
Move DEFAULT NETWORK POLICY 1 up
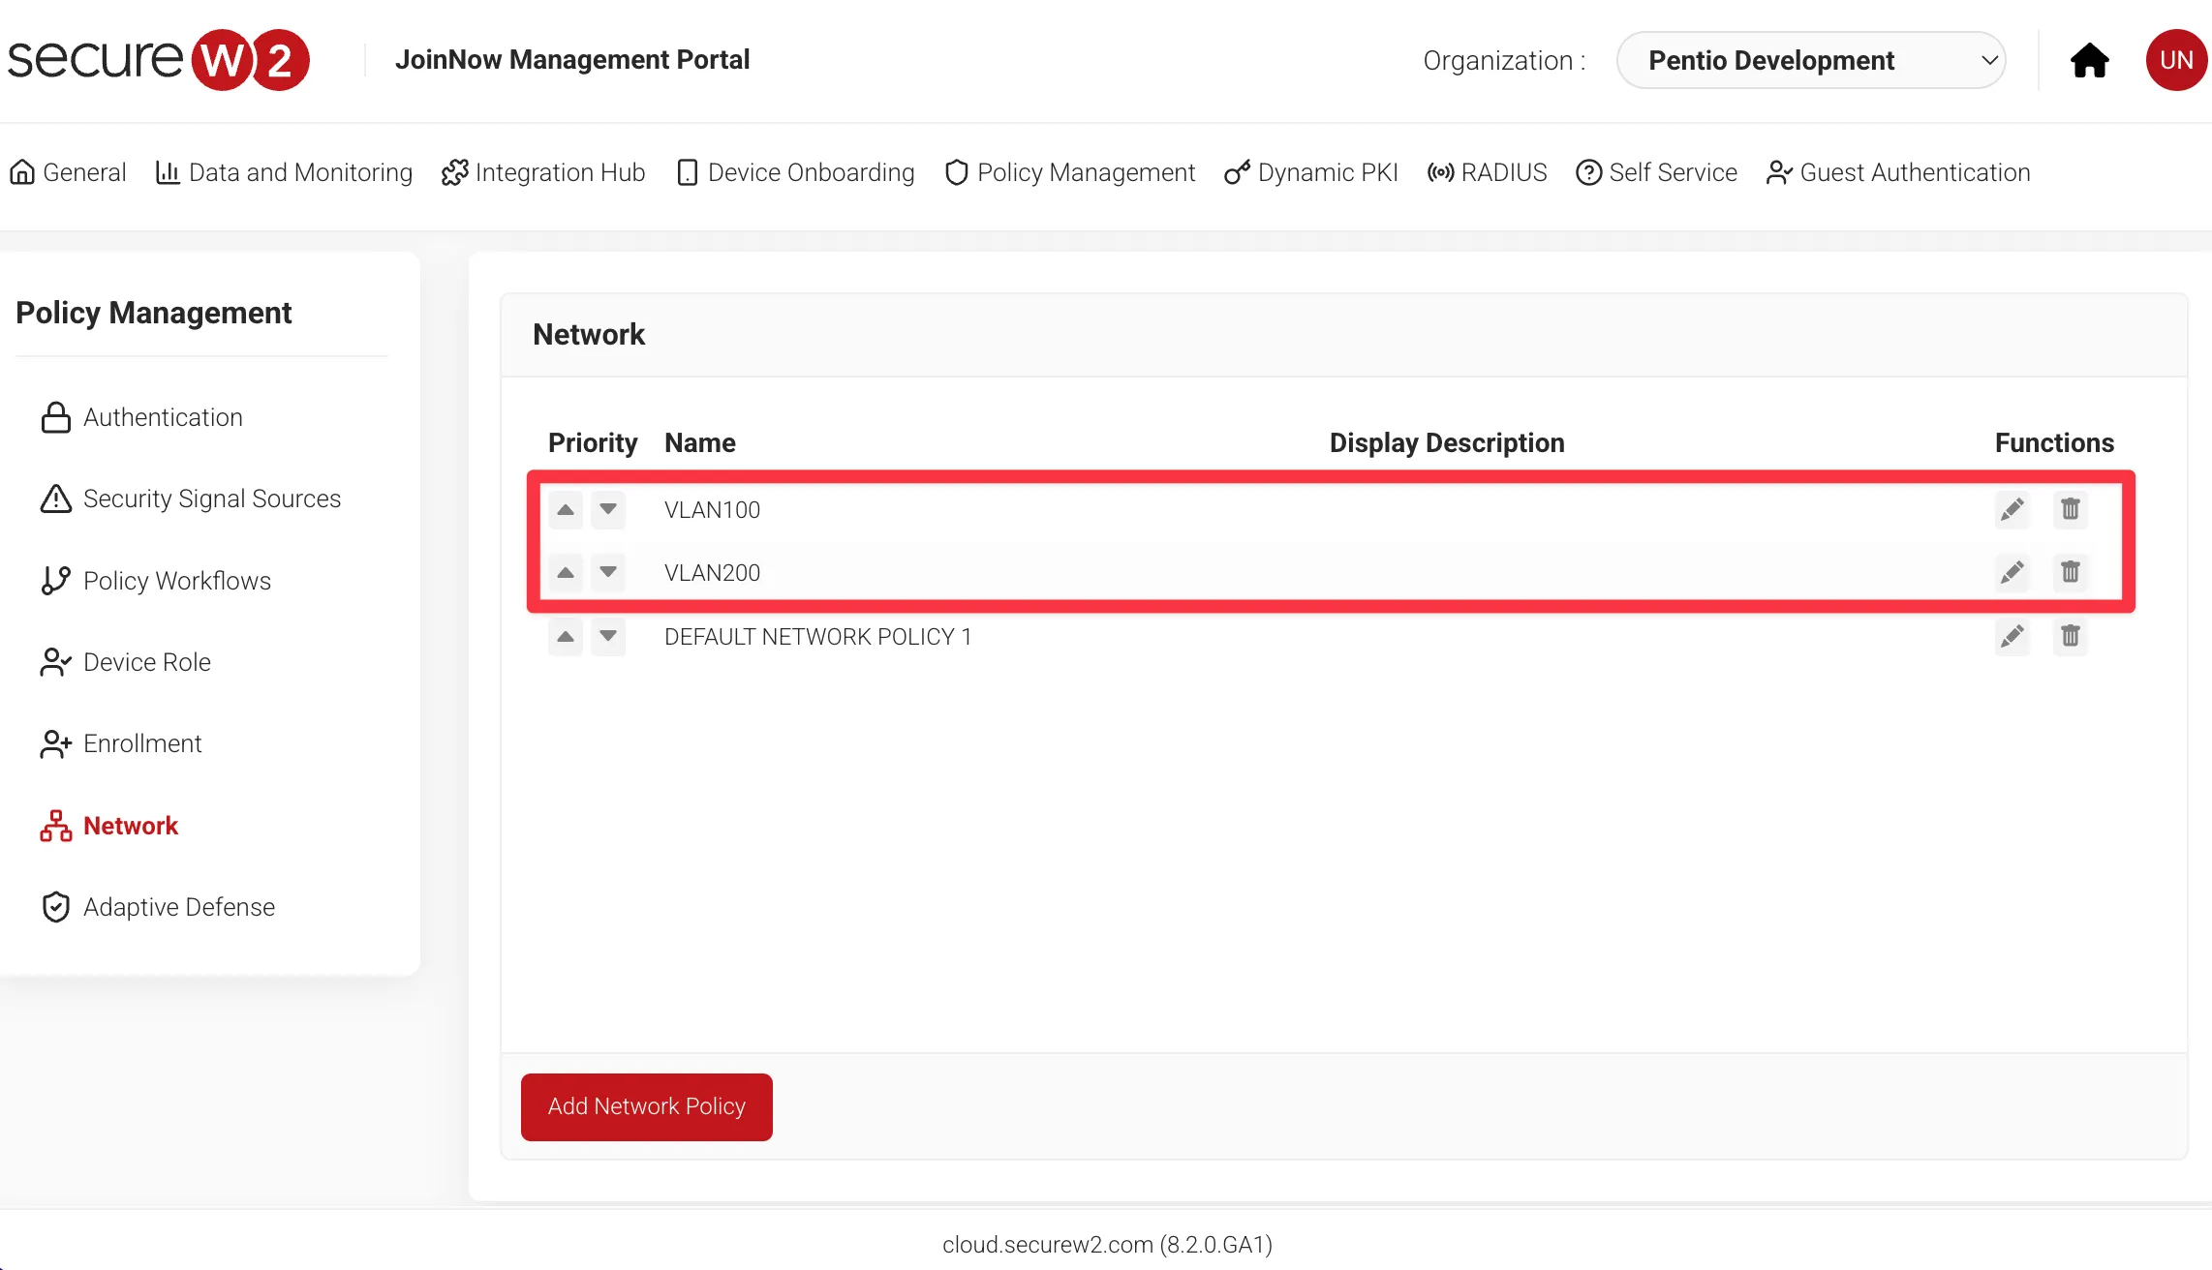(566, 636)
